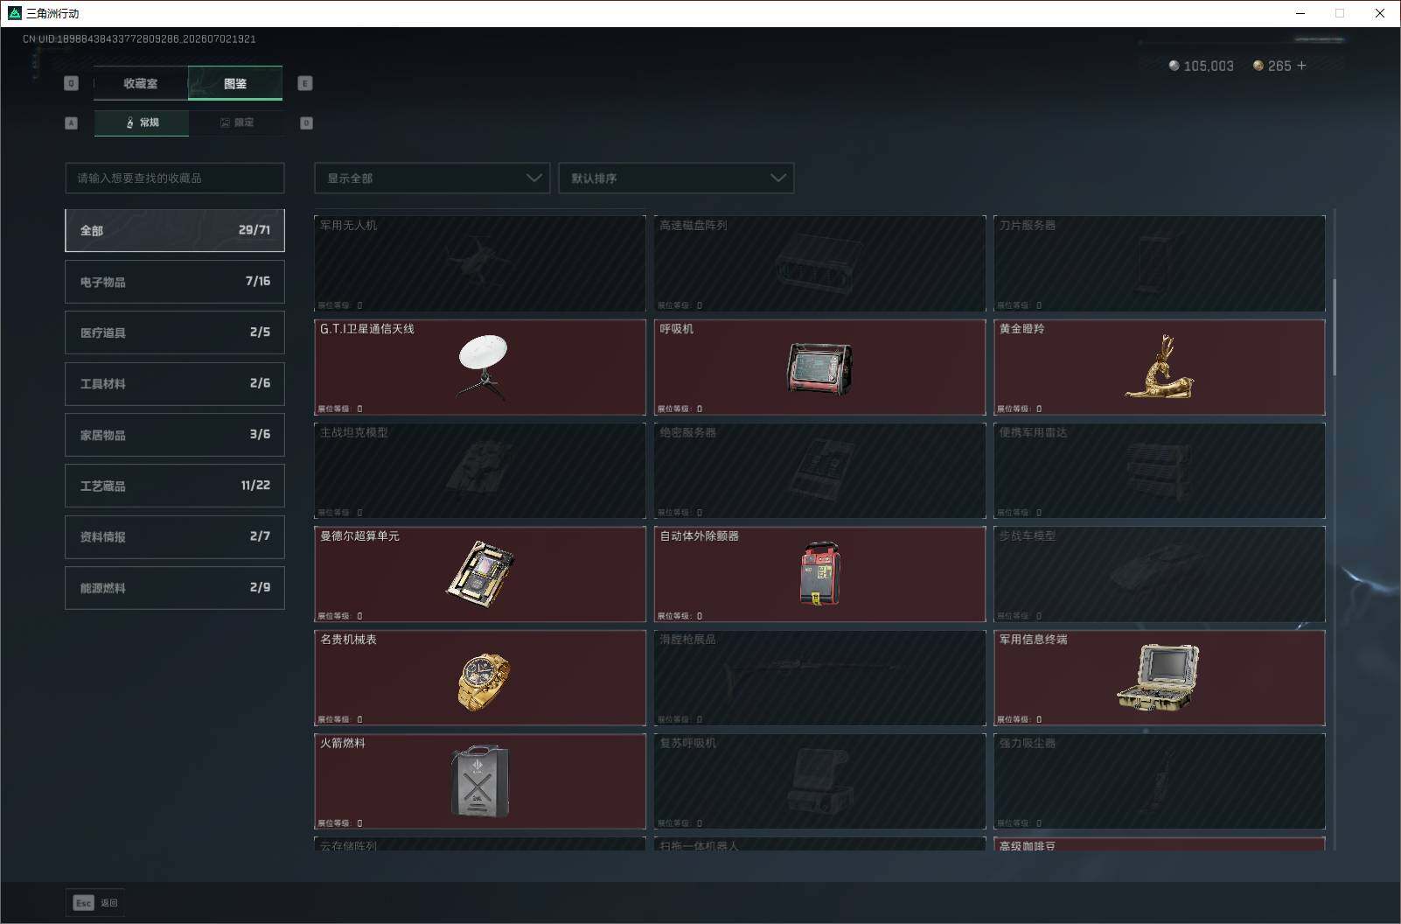Viewport: 1401px width, 924px height.
Task: Switch to the 收藏室 tab
Action: pos(141,83)
